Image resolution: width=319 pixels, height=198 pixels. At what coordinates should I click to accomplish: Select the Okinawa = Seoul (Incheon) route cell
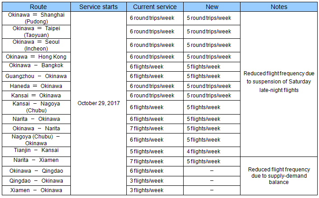(x=36, y=45)
